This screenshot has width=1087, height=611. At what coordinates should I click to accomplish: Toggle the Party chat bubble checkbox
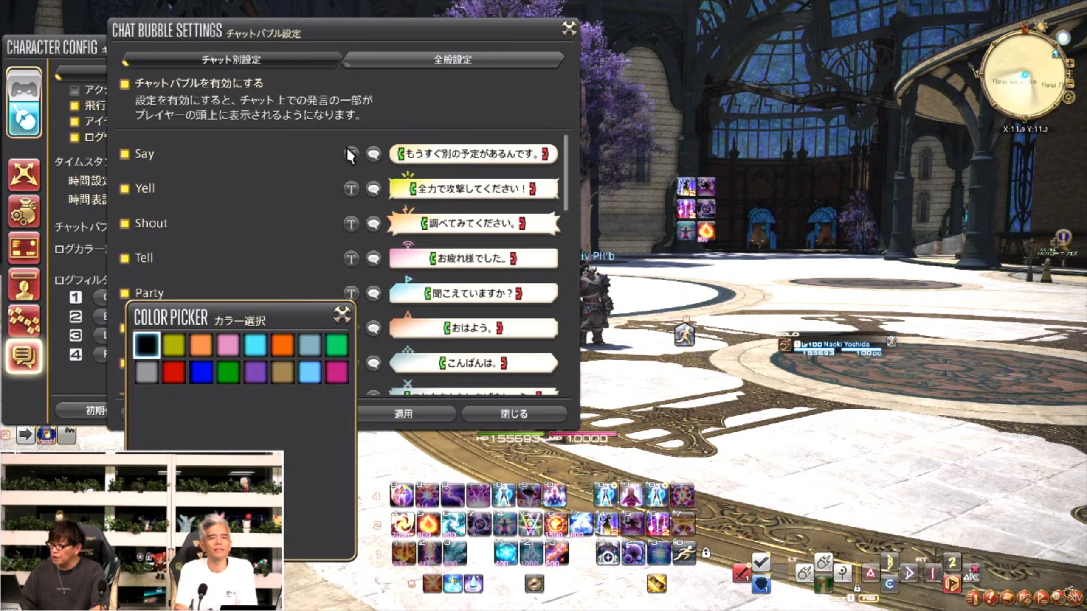(x=124, y=293)
